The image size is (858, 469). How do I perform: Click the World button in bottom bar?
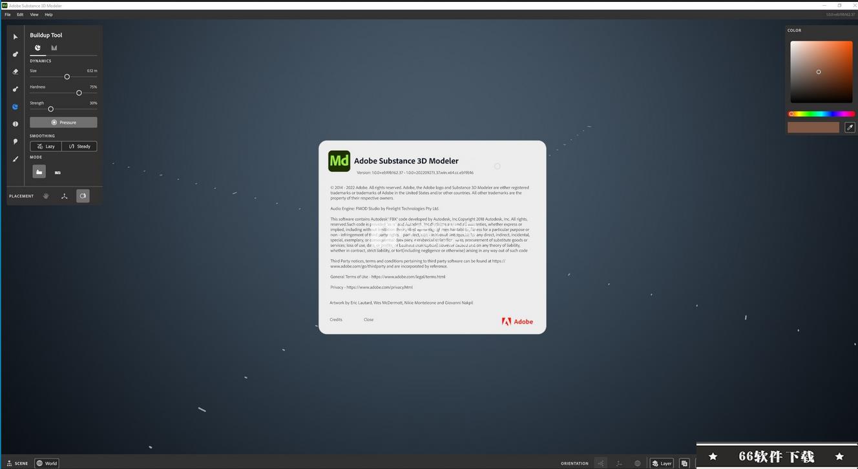[47, 463]
